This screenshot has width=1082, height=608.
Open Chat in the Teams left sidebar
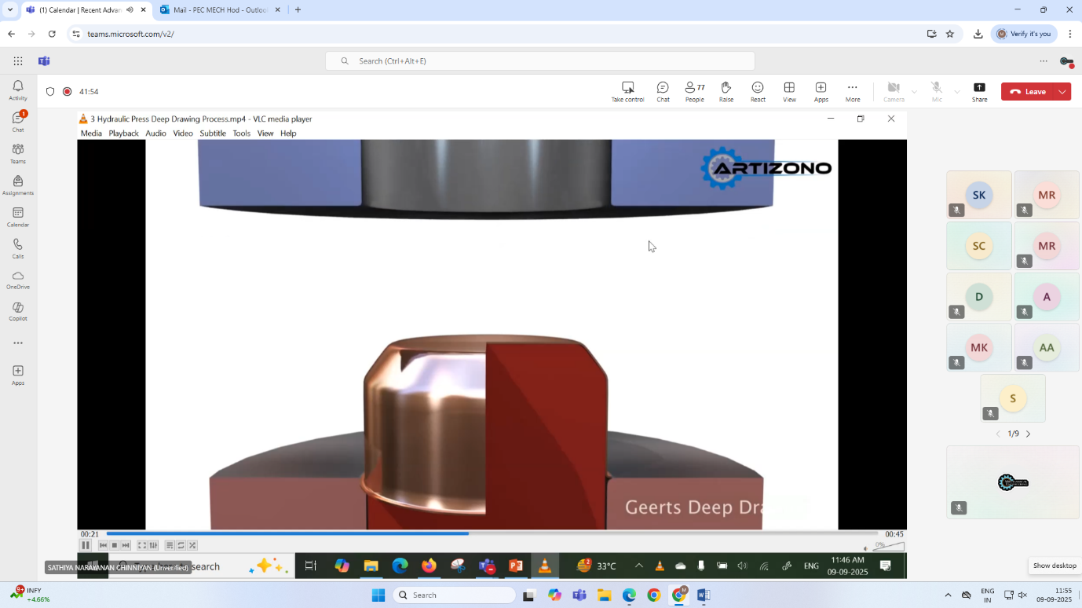tap(18, 121)
